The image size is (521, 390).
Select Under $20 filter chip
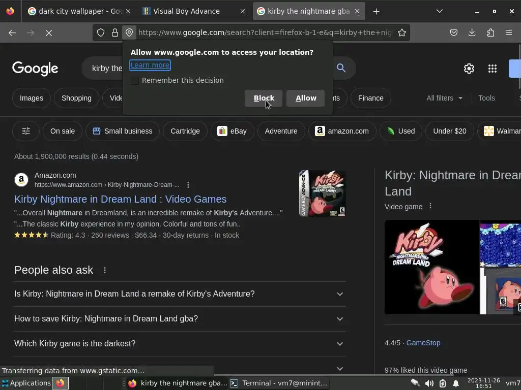[450, 131]
